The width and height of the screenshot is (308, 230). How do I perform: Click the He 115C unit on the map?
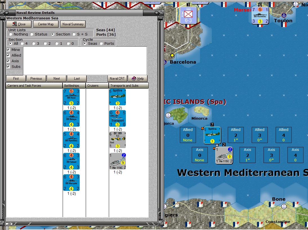point(224,155)
